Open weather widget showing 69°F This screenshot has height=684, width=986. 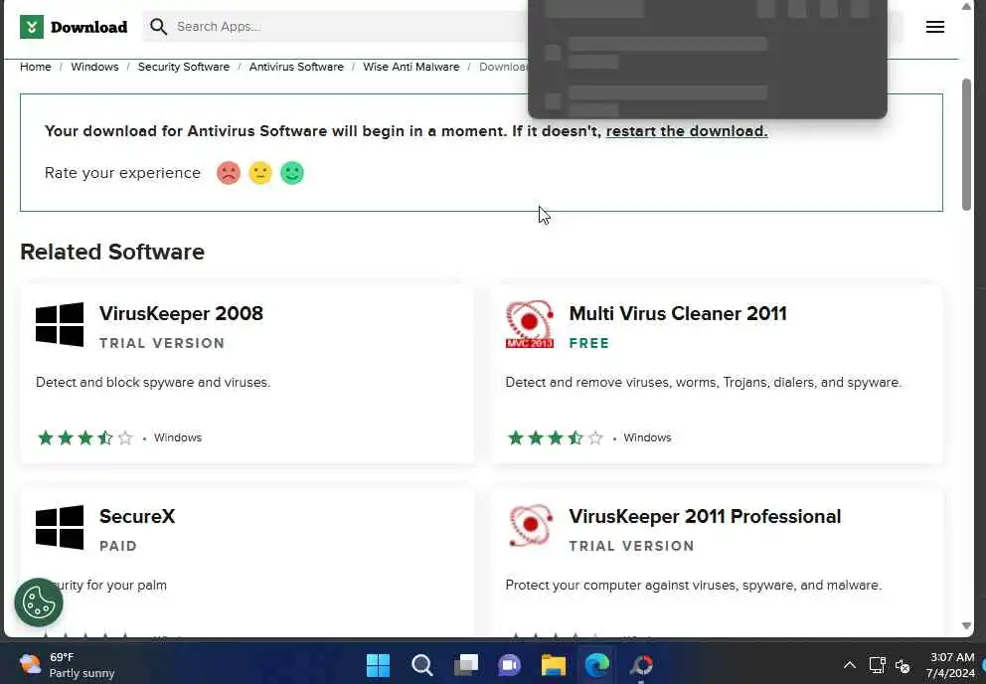[x=66, y=665]
